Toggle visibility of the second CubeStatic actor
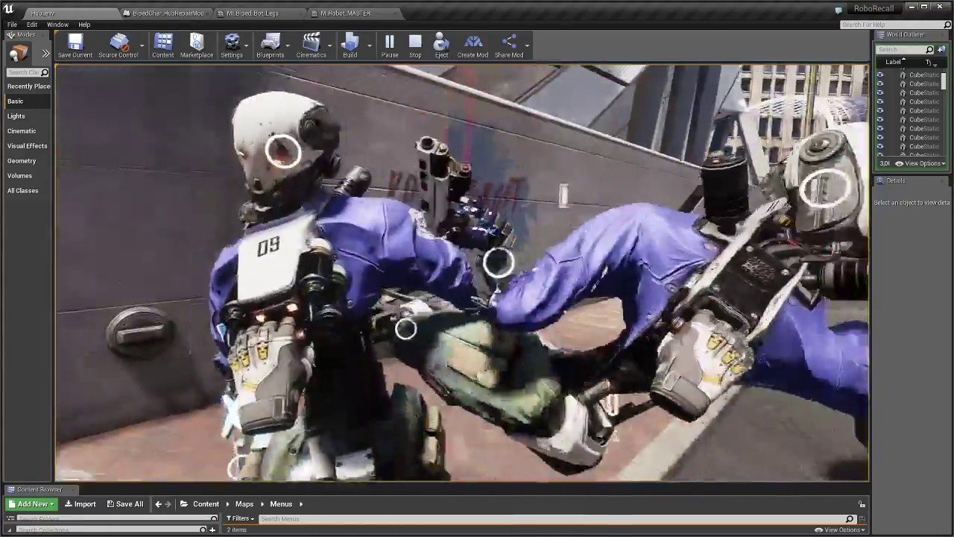Viewport: 954px width, 537px height. coord(880,84)
